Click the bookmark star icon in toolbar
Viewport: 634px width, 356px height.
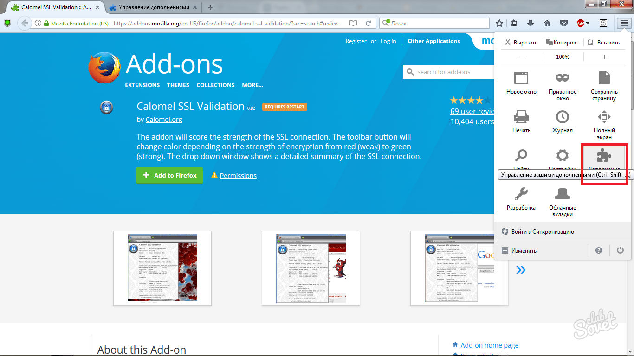click(499, 23)
